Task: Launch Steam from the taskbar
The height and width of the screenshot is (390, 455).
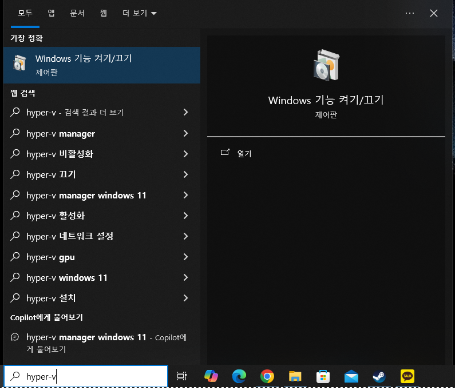Action: (x=379, y=376)
